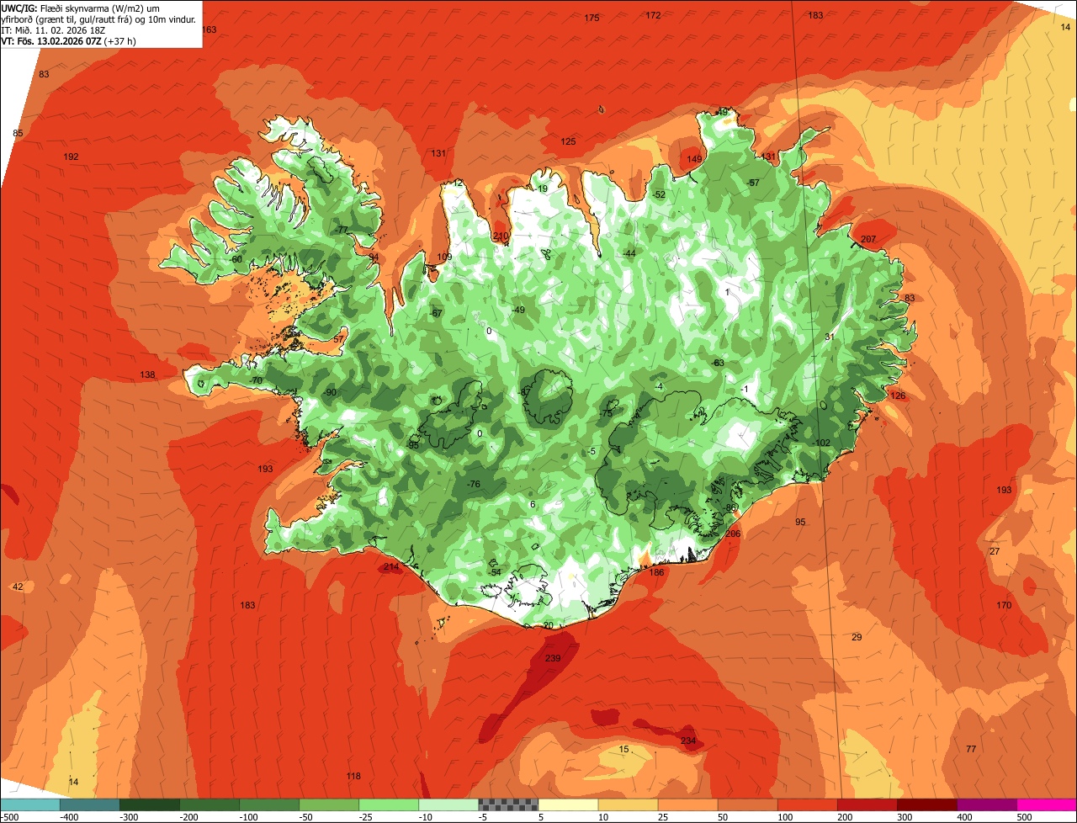Click the flux value 125 north of Iceland
Viewport: 1077px width, 823px height.
(x=569, y=141)
